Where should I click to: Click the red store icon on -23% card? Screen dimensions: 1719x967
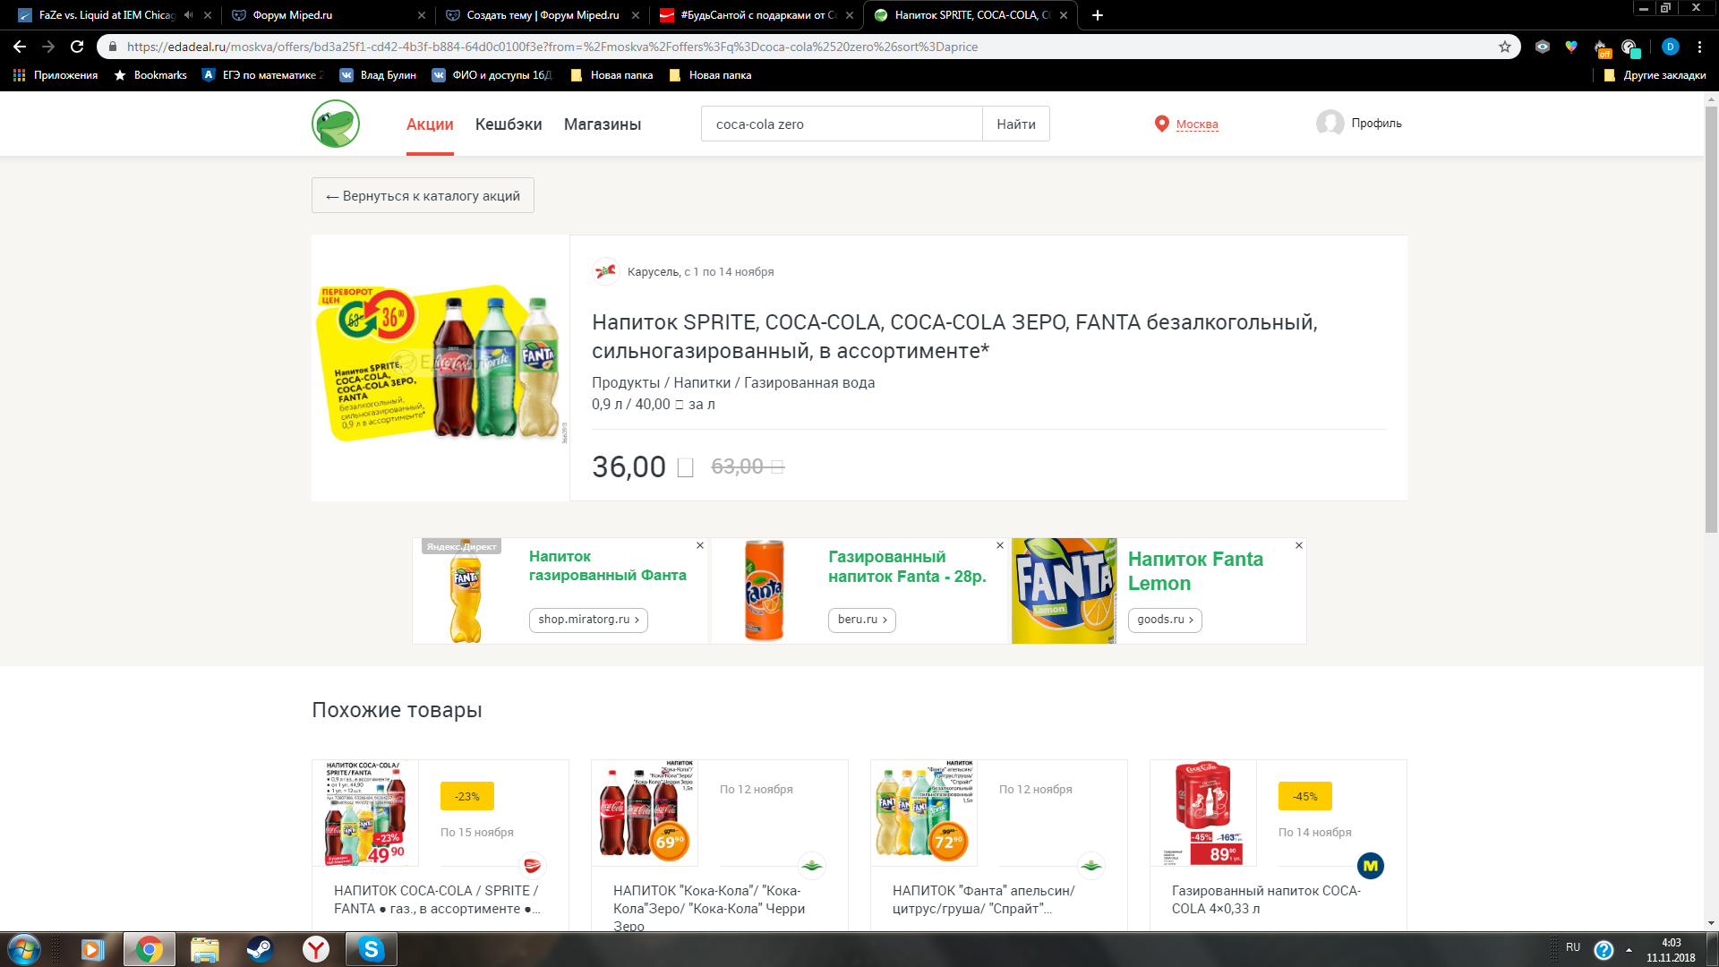coord(533,866)
